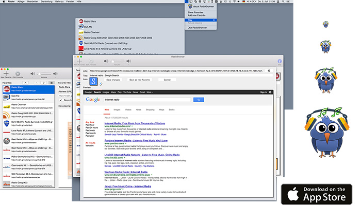Click the reload button beside the URL field
Viewport: 361px width, 224px height.
[269, 71]
